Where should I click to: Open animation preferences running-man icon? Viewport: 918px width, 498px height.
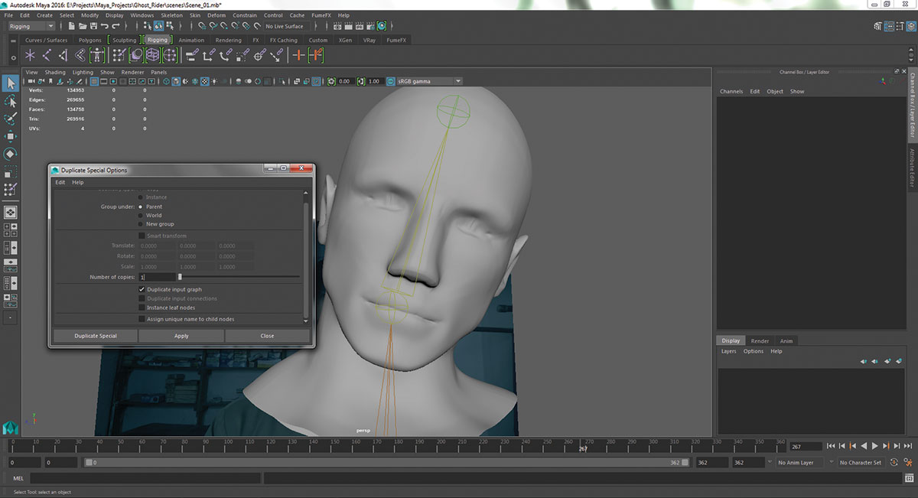click(x=907, y=462)
